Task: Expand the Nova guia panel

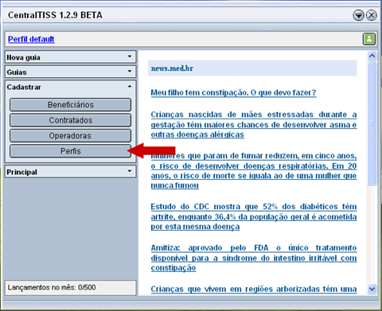Action: pyautogui.click(x=71, y=57)
